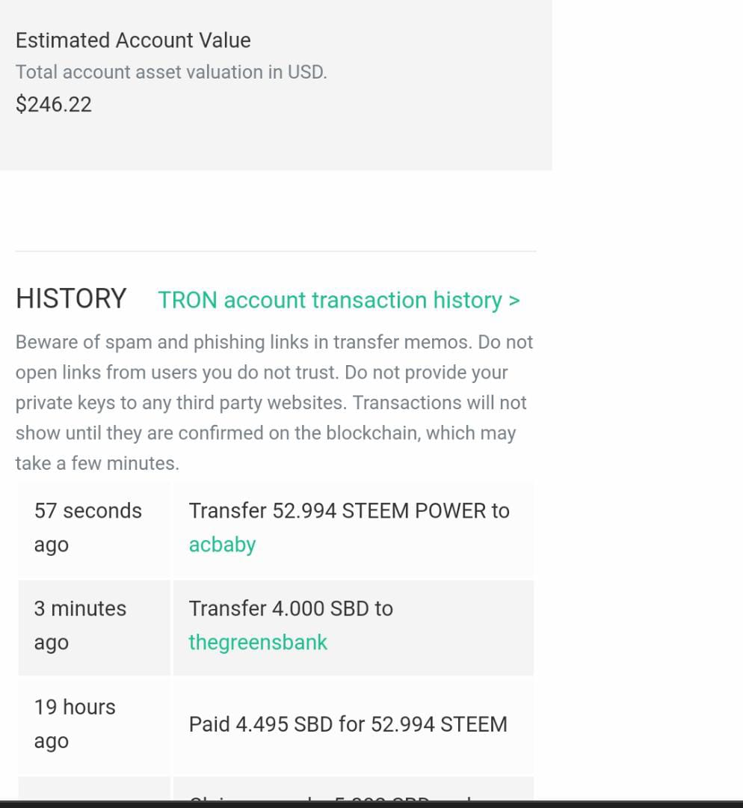Click 'Paid 4.495 SBD for 52.994 STEEM' entry

click(348, 724)
